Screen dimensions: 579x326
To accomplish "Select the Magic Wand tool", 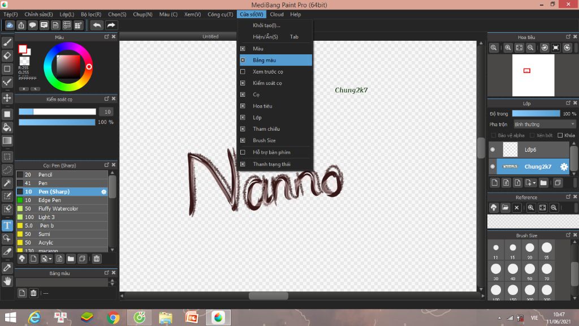I will [x=7, y=183].
